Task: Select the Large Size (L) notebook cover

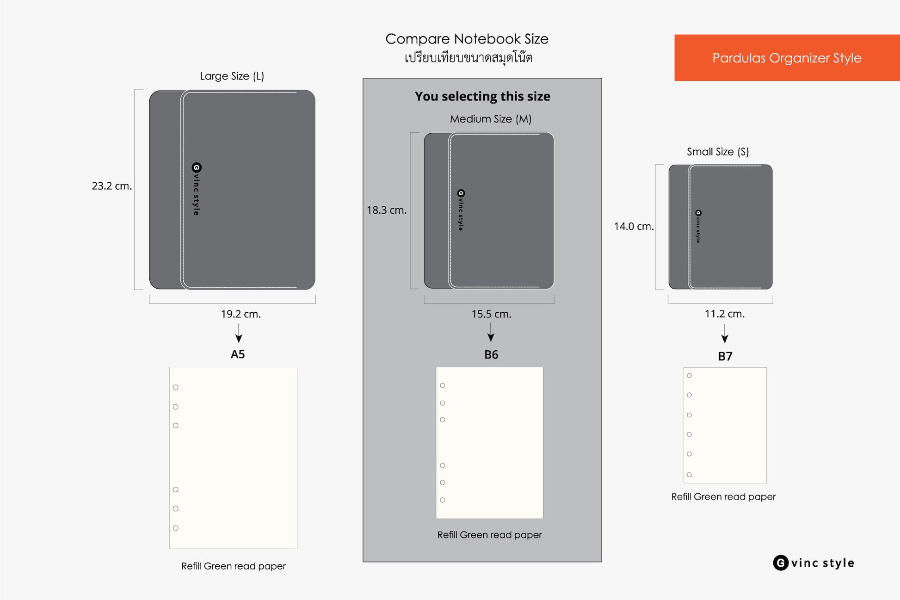Action: 232,190
